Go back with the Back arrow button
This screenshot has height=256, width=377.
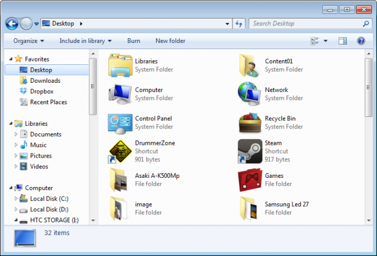[x=12, y=24]
